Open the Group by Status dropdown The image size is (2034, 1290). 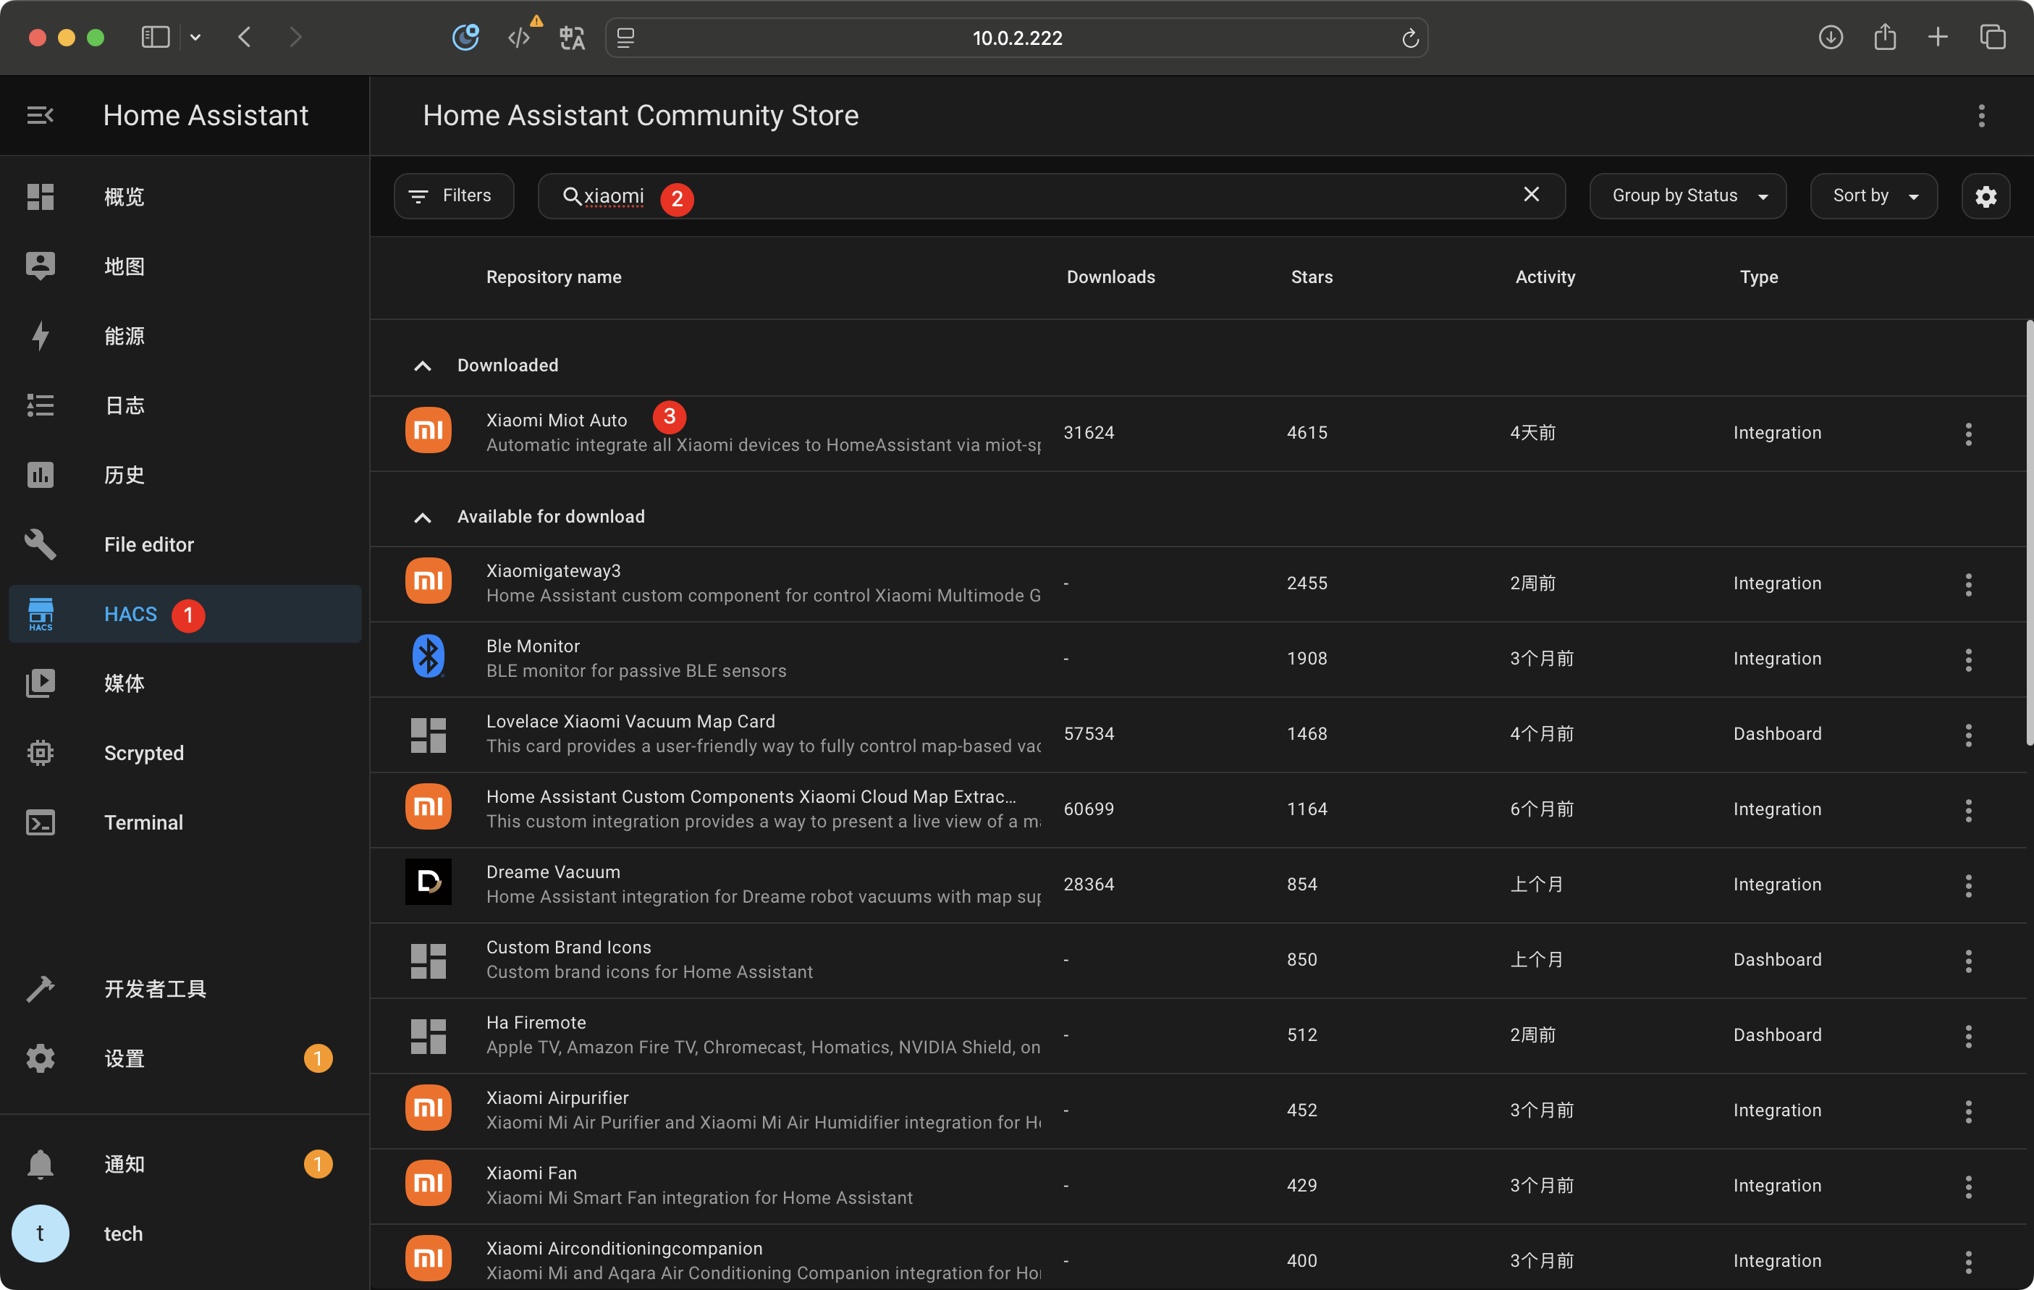pyautogui.click(x=1687, y=196)
